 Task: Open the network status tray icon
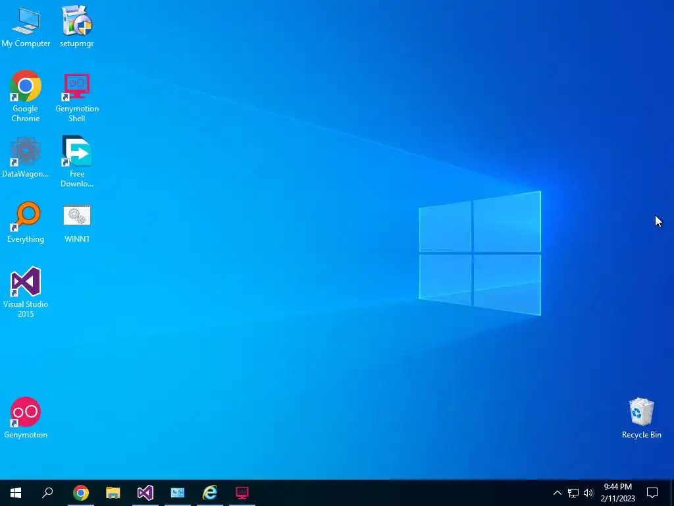pyautogui.click(x=573, y=493)
